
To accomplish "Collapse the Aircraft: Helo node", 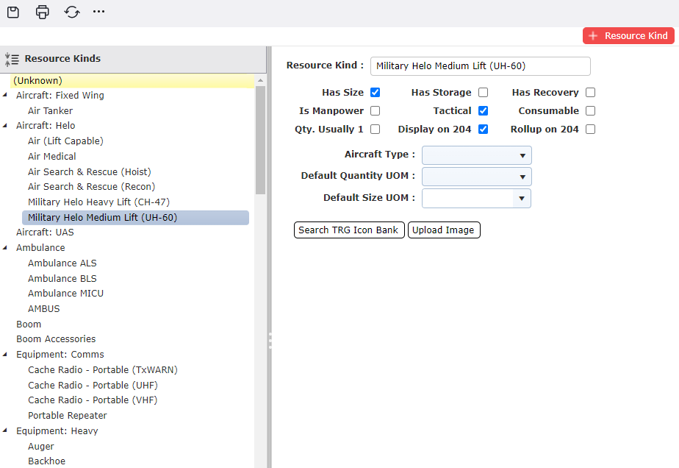I will click(4, 125).
